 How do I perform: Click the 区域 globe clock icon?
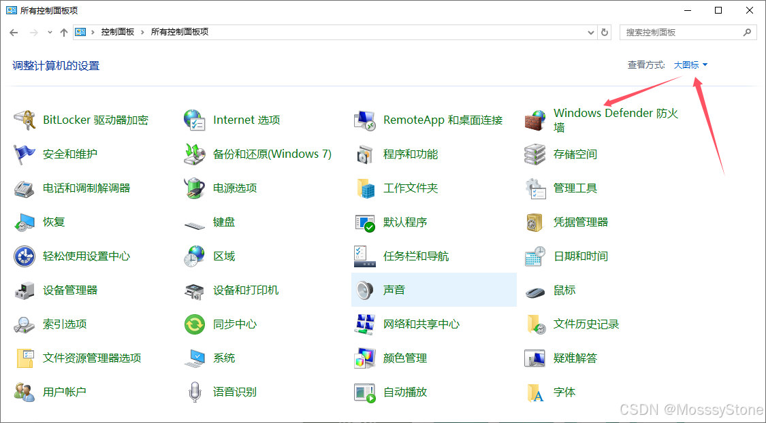tap(195, 256)
